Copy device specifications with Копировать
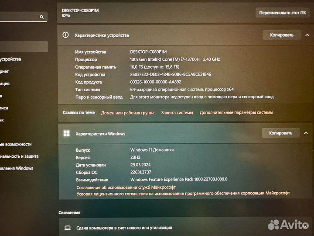The image size is (314, 236). tap(282, 35)
